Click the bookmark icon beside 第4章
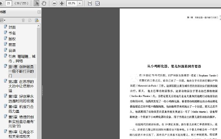221x139 pixels. (x=6, y=106)
